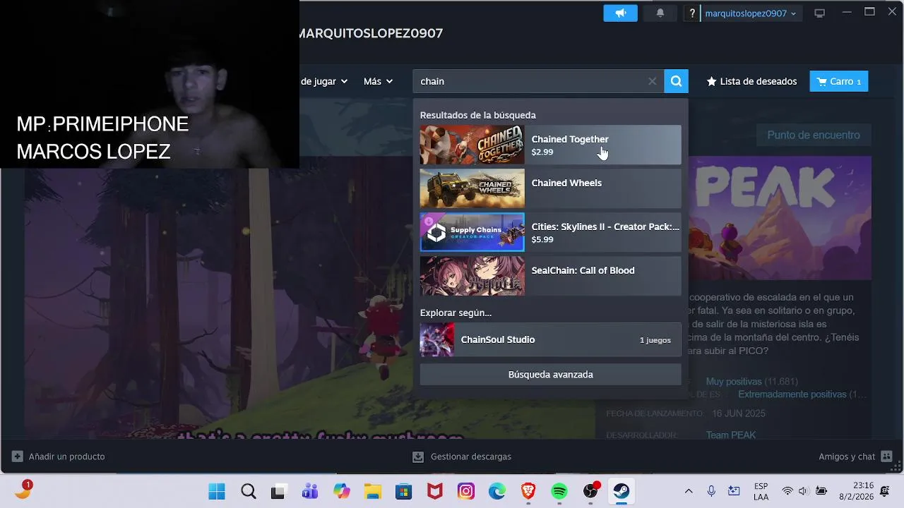904x508 pixels.
Task: Open Task View on taskbar
Action: (x=279, y=491)
